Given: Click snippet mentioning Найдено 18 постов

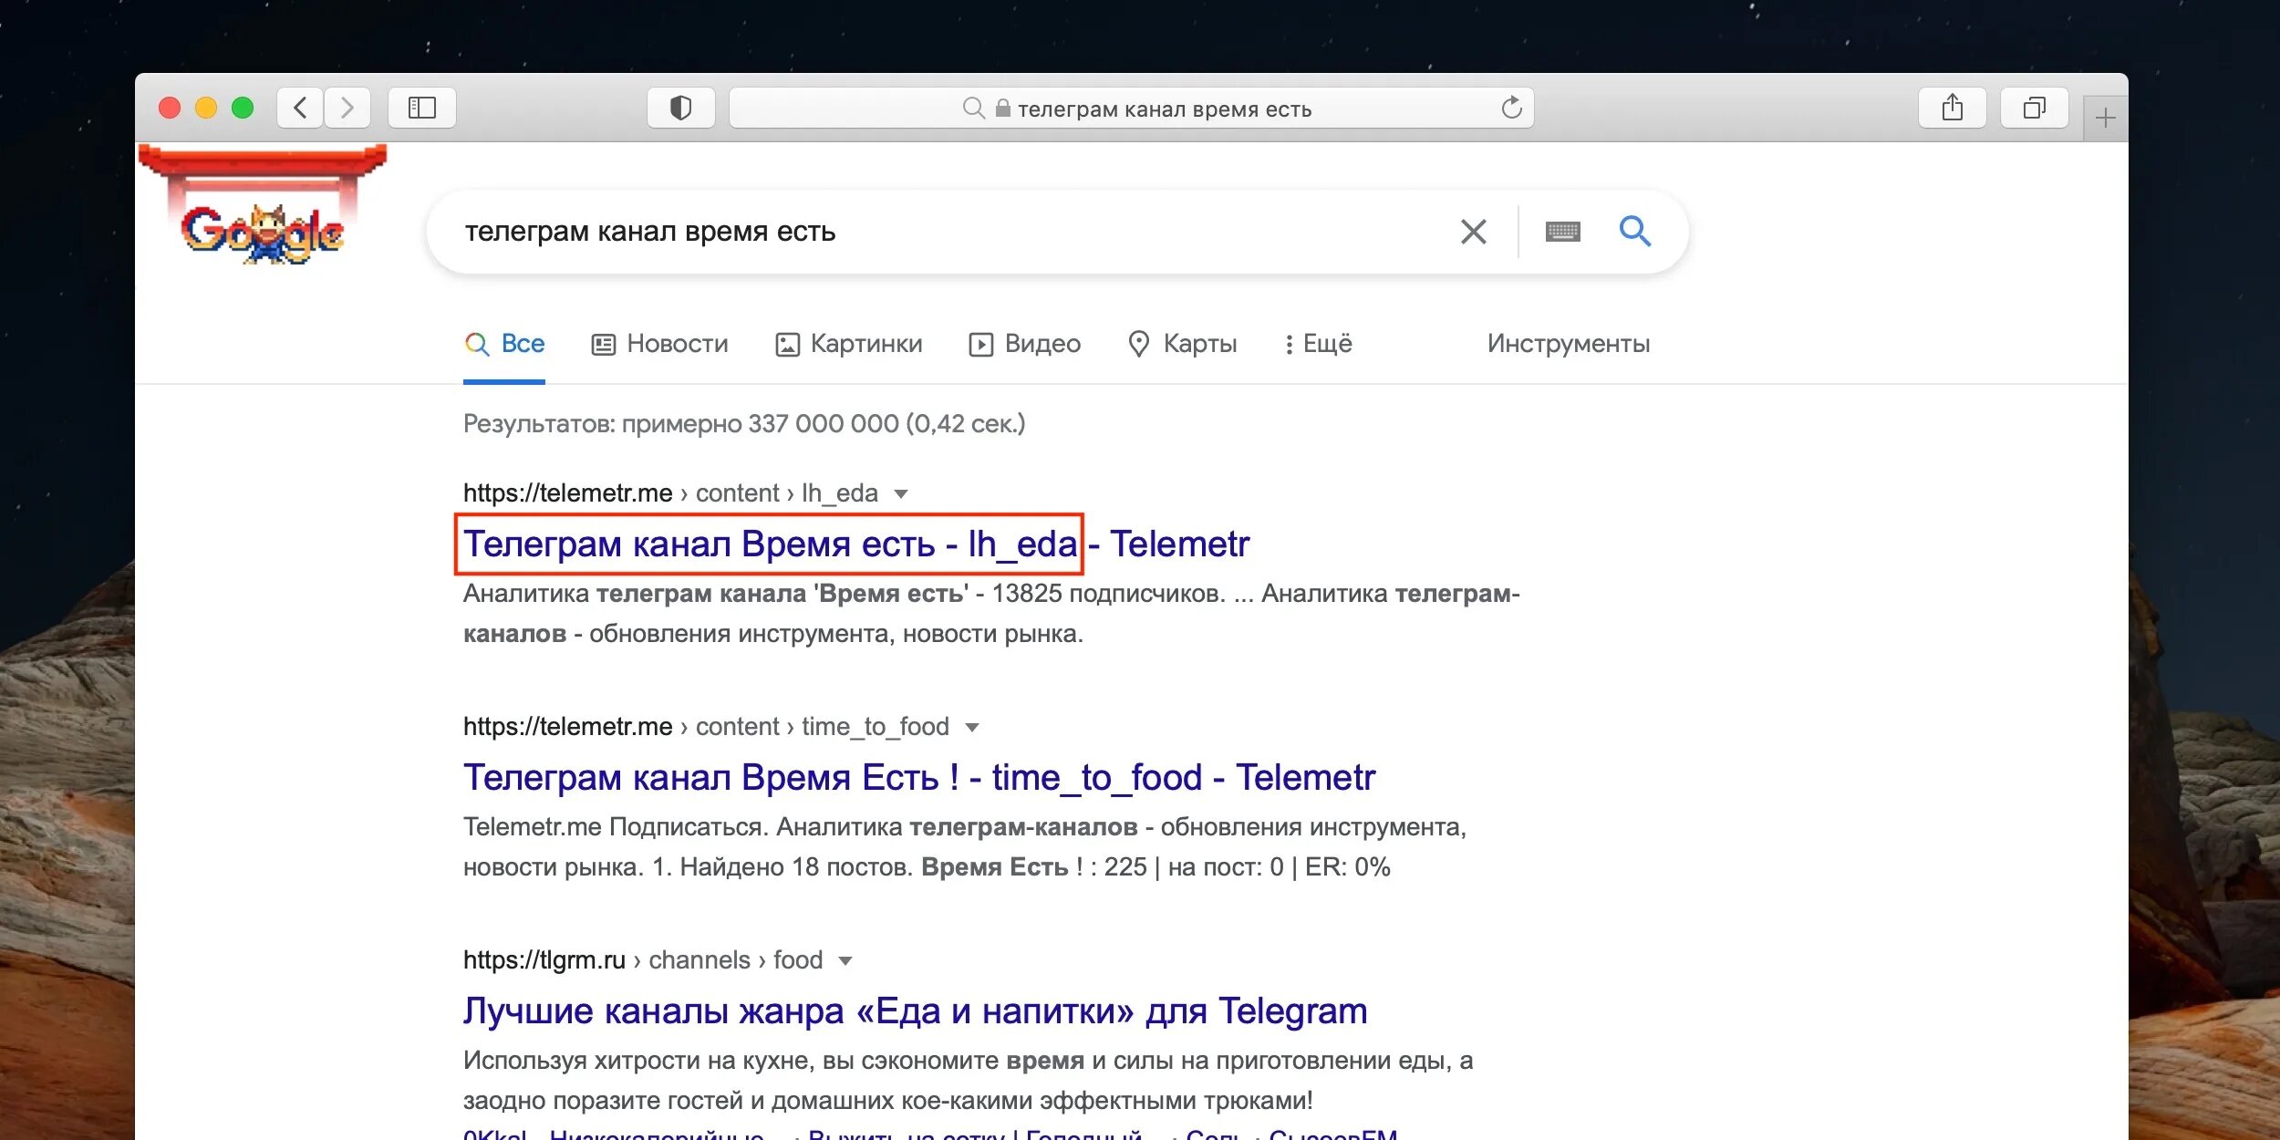Looking at the screenshot, I should click(965, 847).
